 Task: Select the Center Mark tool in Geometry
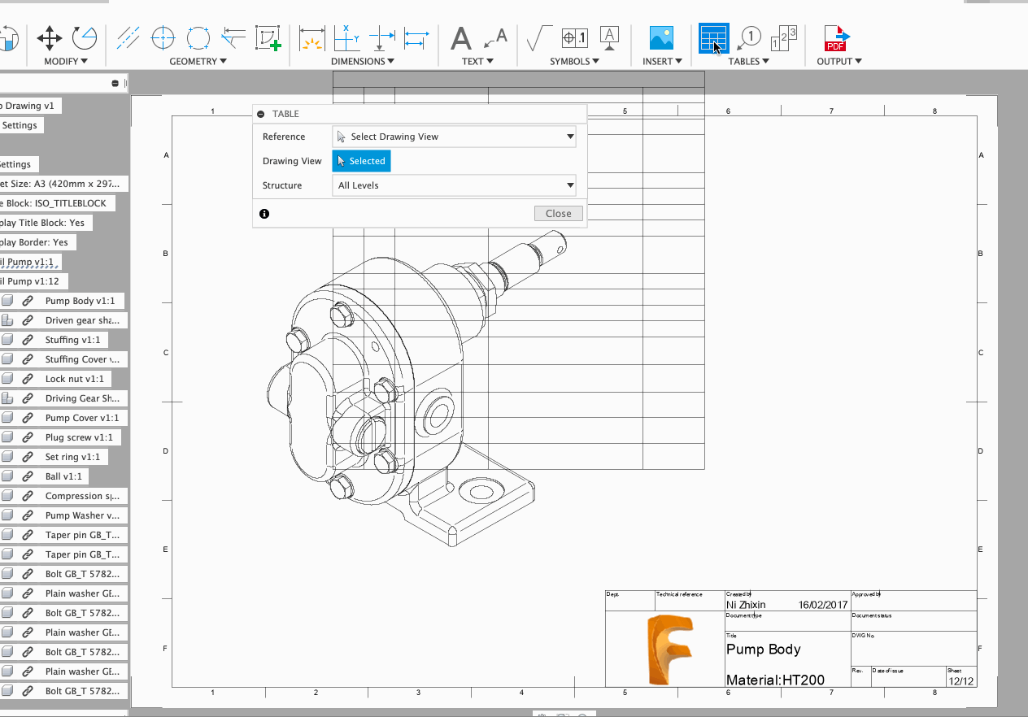click(x=163, y=37)
